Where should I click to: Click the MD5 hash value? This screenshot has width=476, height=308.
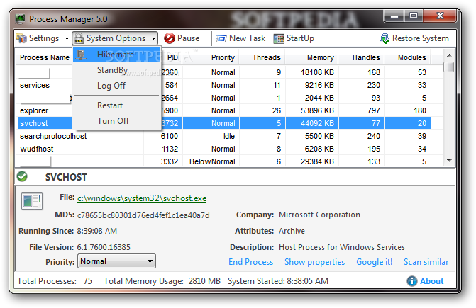[143, 215]
